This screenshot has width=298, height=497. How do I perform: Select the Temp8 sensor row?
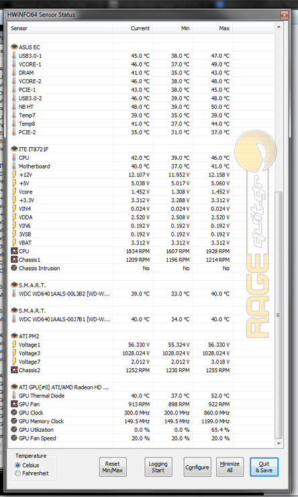pos(121,124)
